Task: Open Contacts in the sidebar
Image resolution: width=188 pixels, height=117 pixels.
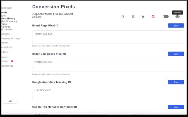Action: (5, 52)
